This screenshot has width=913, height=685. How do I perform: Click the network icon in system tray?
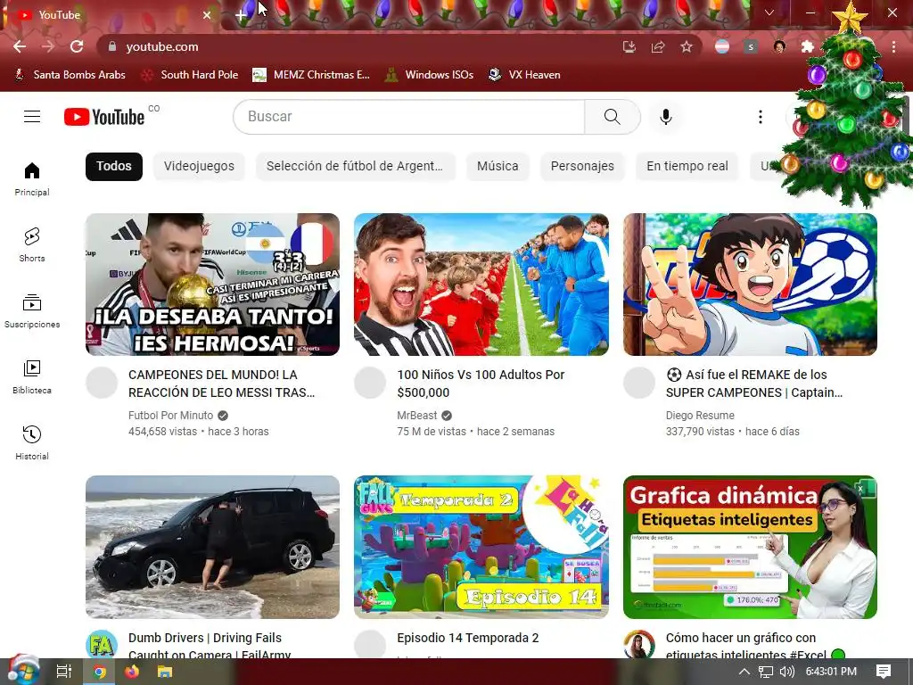pos(766,672)
